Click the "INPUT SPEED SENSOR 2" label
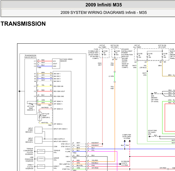Screen dimensions: 175x171 point(29,140)
